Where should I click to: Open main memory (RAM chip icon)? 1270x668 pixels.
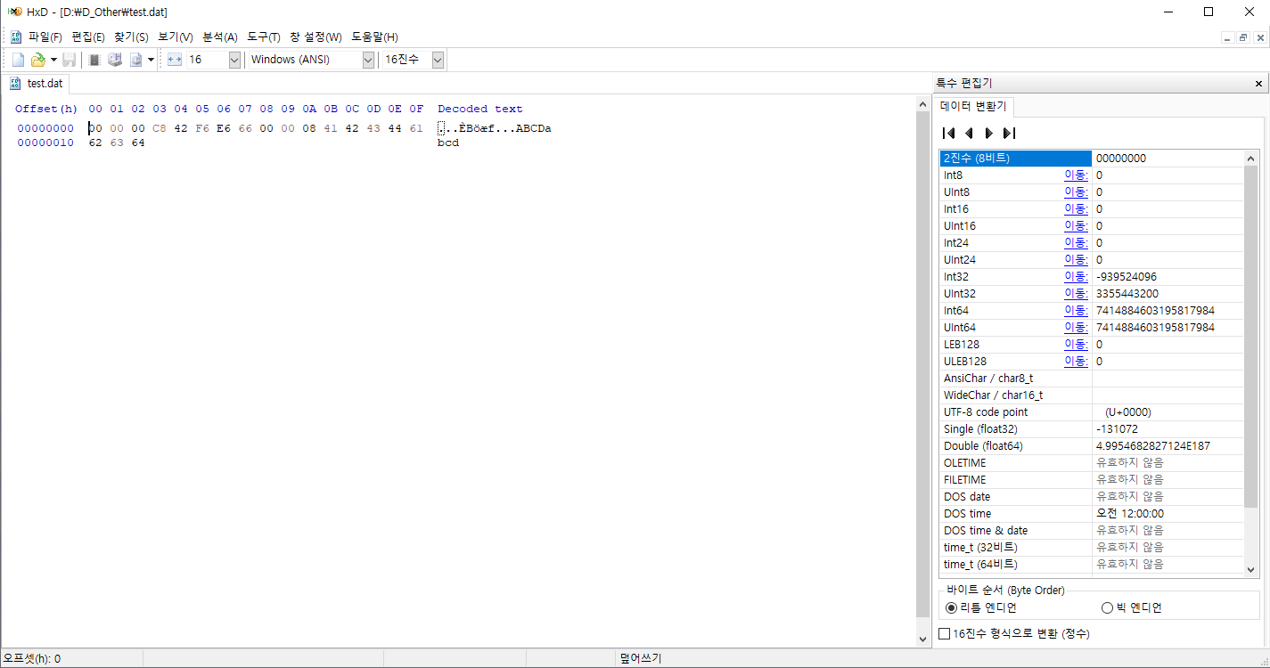pos(94,60)
